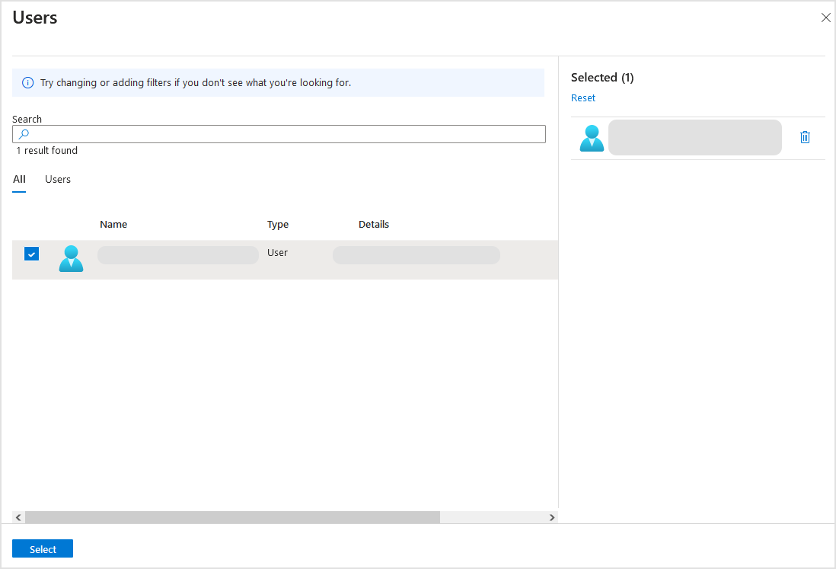Select the All tab
Image resolution: width=836 pixels, height=569 pixels.
point(19,179)
